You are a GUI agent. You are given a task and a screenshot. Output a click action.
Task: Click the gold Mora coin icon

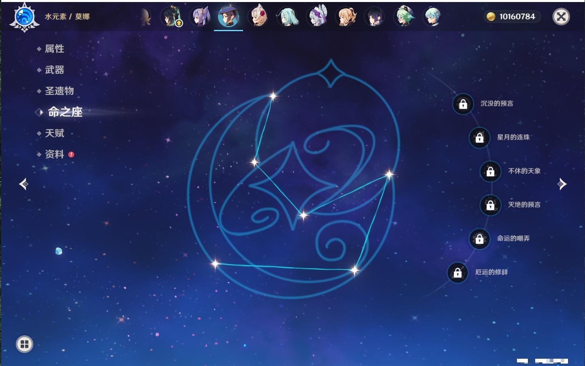(491, 17)
